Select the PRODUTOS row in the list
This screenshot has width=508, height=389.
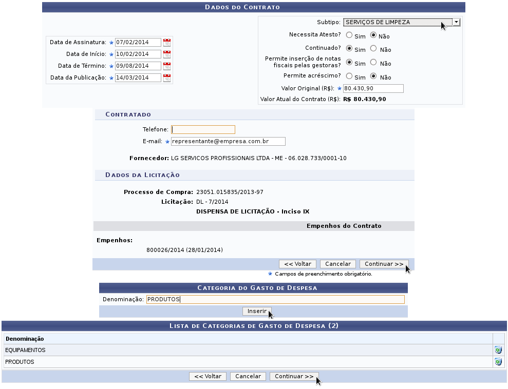click(248, 362)
